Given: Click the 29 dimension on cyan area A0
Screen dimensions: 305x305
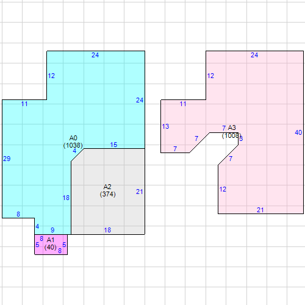Looking at the screenshot, I should pos(7,159).
